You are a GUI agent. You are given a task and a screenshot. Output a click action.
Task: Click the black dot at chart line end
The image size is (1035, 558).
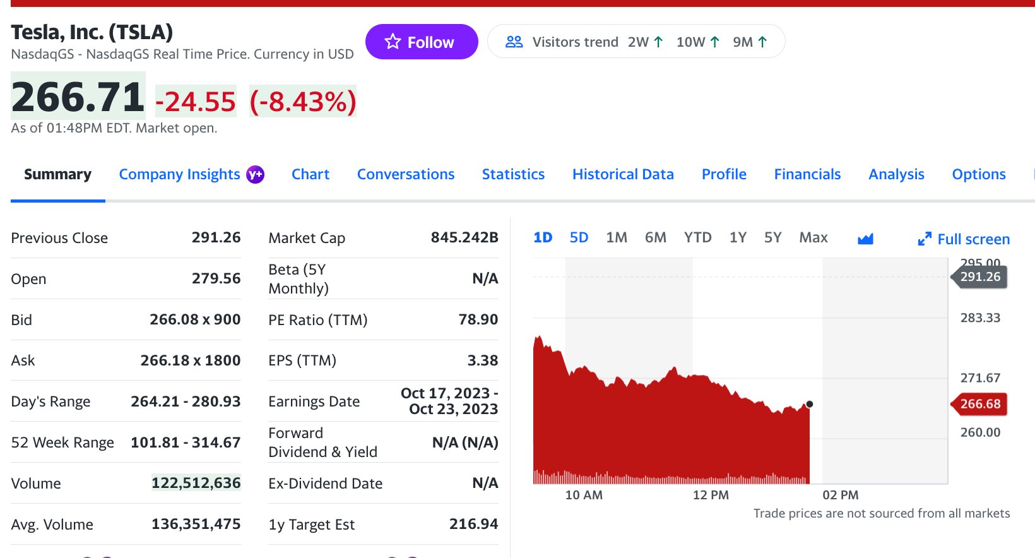(810, 404)
